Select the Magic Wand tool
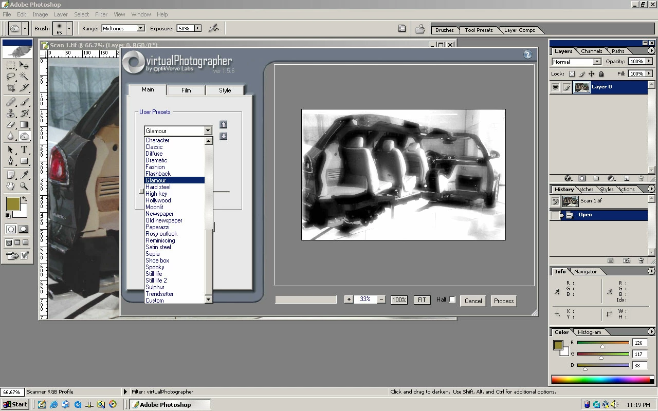The width and height of the screenshot is (658, 411). (x=24, y=77)
